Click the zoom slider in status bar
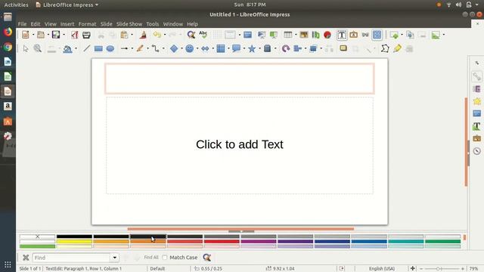 click(442, 269)
